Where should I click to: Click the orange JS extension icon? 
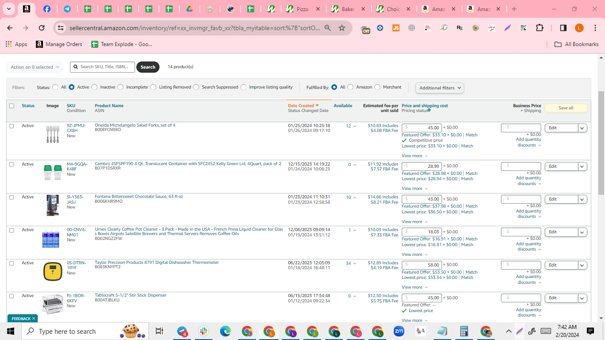(x=396, y=28)
